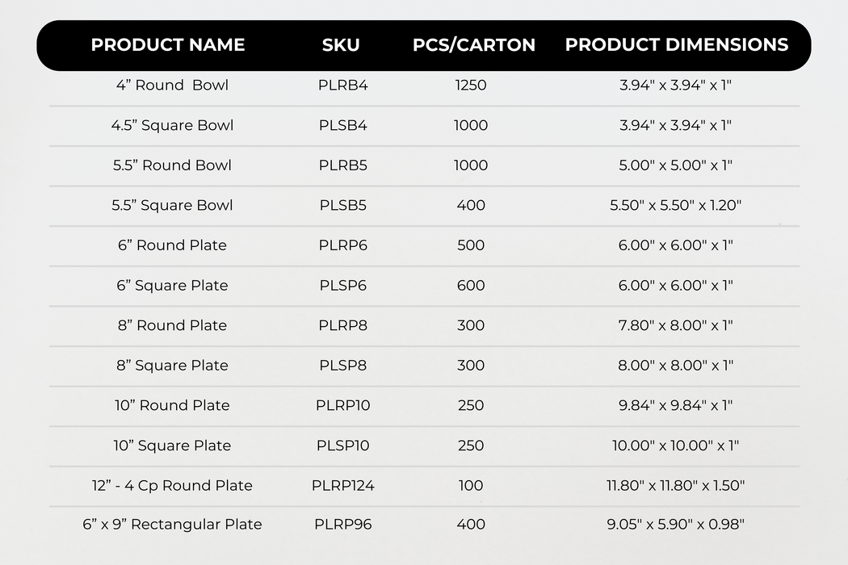Select the 8” Square Plate product name

pyautogui.click(x=172, y=366)
